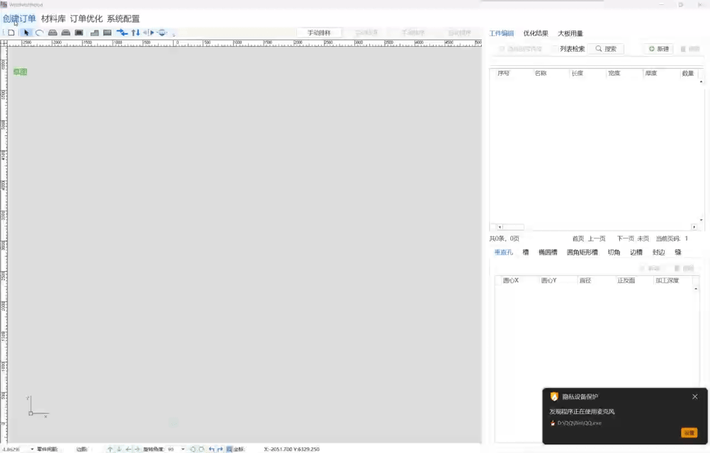
Task: Open the 旋转角度 rotation angle dropdown
Action: point(183,449)
